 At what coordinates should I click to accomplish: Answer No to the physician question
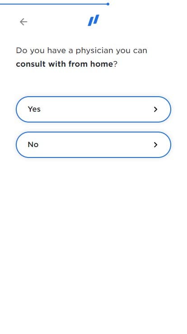[x=93, y=145]
